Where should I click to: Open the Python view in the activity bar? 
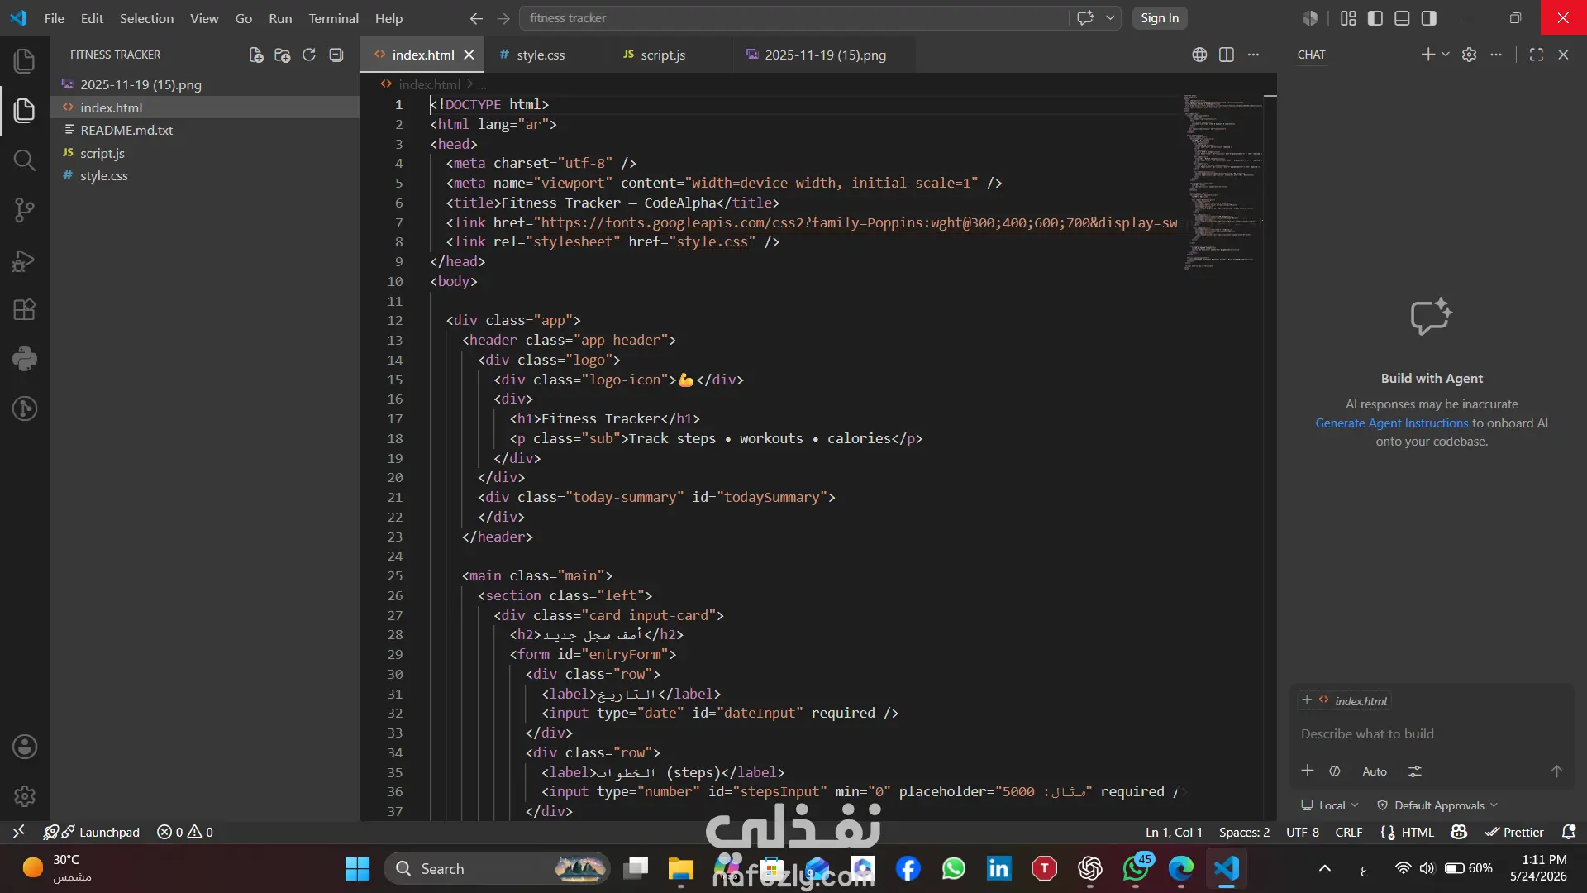pos(25,359)
